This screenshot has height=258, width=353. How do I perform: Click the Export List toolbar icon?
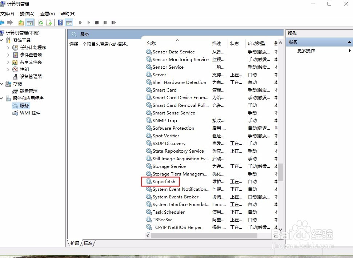click(x=50, y=22)
